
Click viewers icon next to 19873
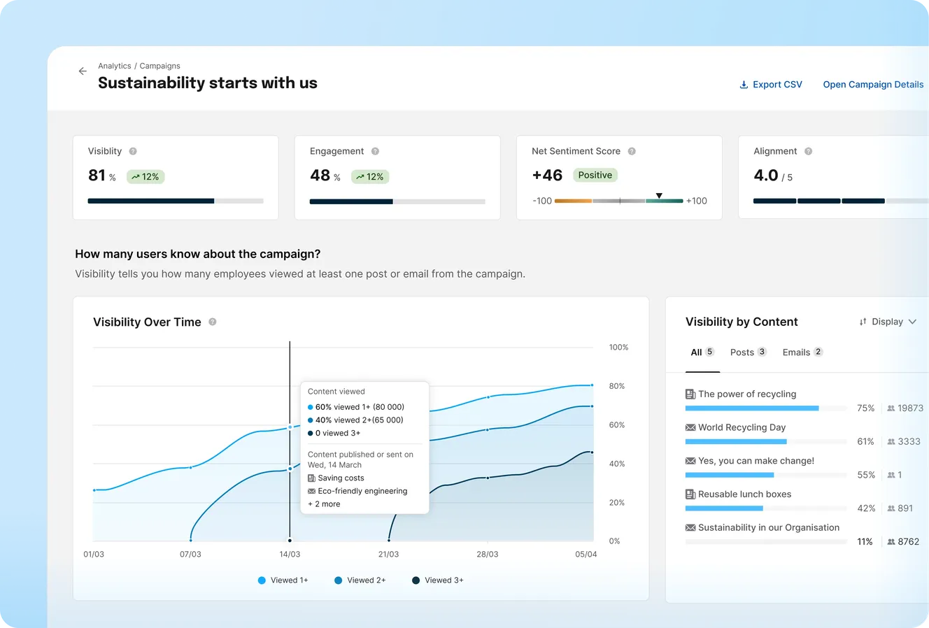tap(891, 408)
